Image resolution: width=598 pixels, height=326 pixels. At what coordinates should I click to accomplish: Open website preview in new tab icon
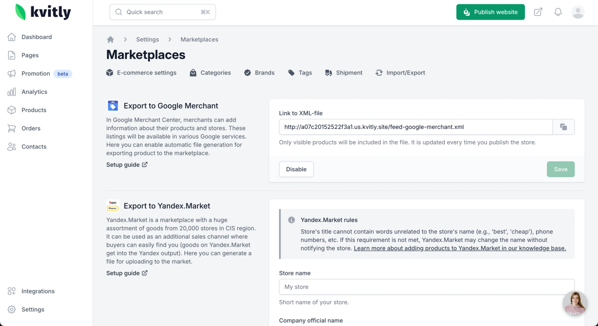click(538, 12)
